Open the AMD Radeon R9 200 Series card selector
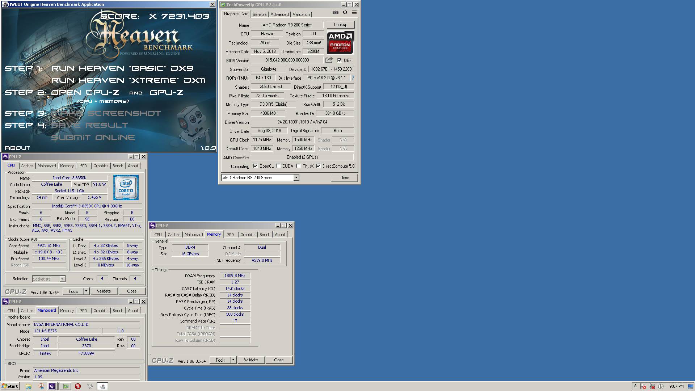Image resolution: width=695 pixels, height=391 pixels. [x=260, y=177]
